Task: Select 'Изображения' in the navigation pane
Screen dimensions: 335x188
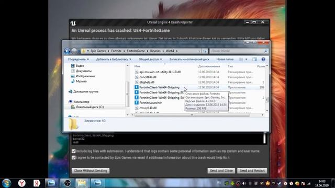Action: pyautogui.click(x=85, y=76)
